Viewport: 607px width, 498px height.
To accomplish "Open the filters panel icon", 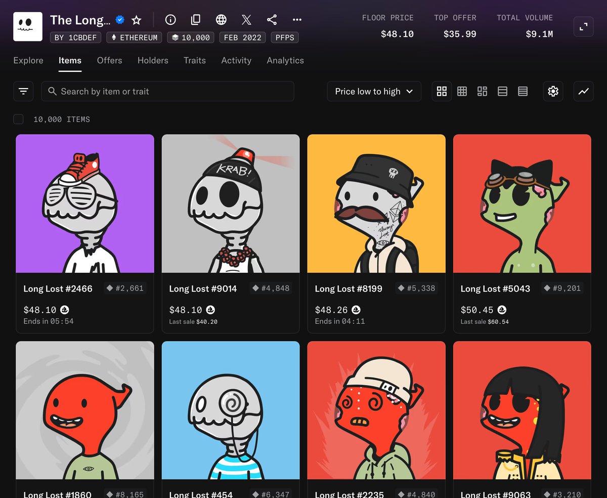I will (23, 91).
